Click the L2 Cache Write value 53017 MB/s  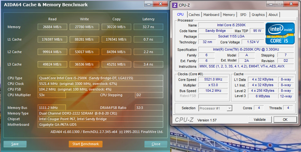click(x=84, y=52)
